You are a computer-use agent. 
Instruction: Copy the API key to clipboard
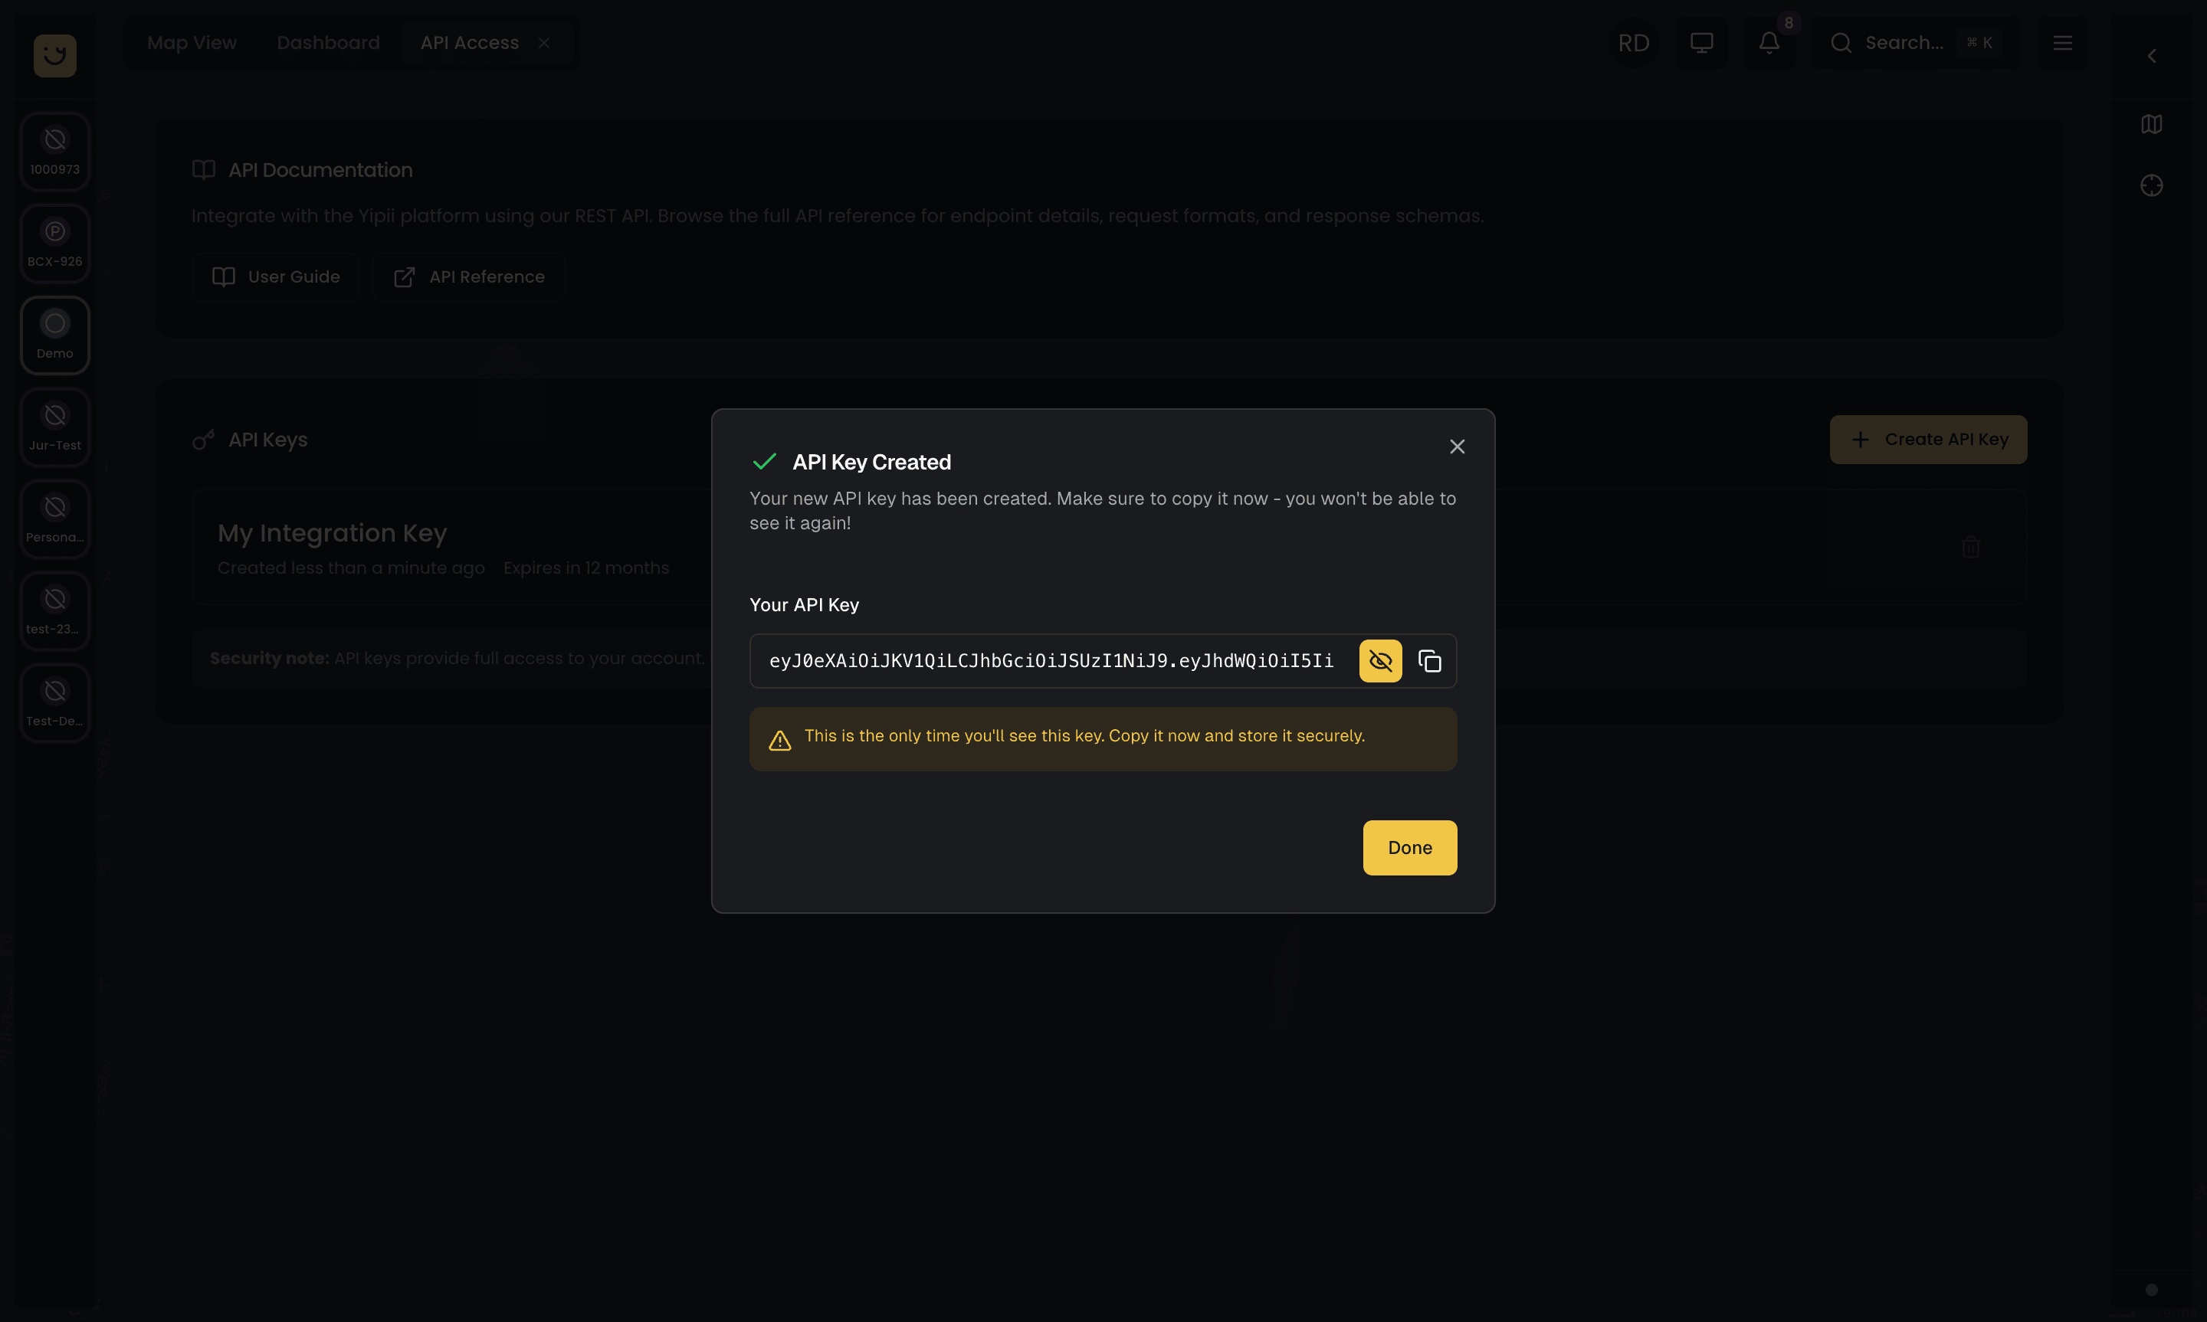click(x=1429, y=661)
